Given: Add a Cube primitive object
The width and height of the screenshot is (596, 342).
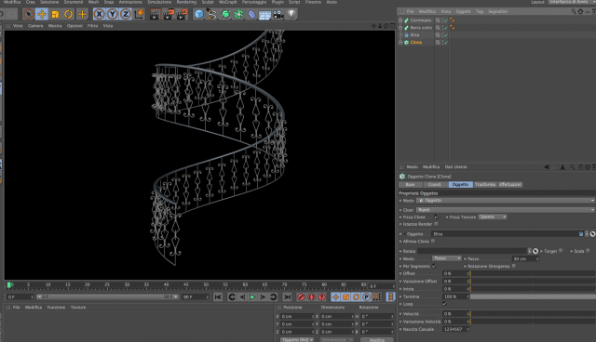Looking at the screenshot, I should tap(198, 15).
